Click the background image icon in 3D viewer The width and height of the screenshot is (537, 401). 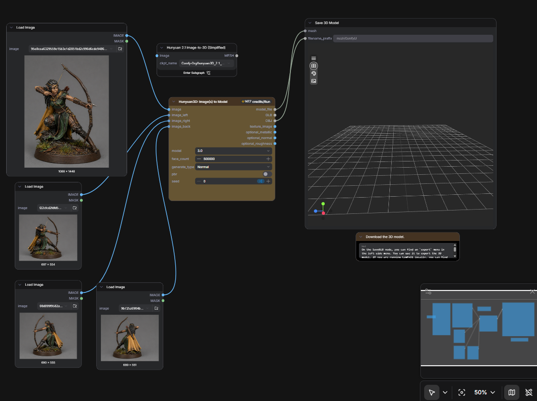click(313, 81)
